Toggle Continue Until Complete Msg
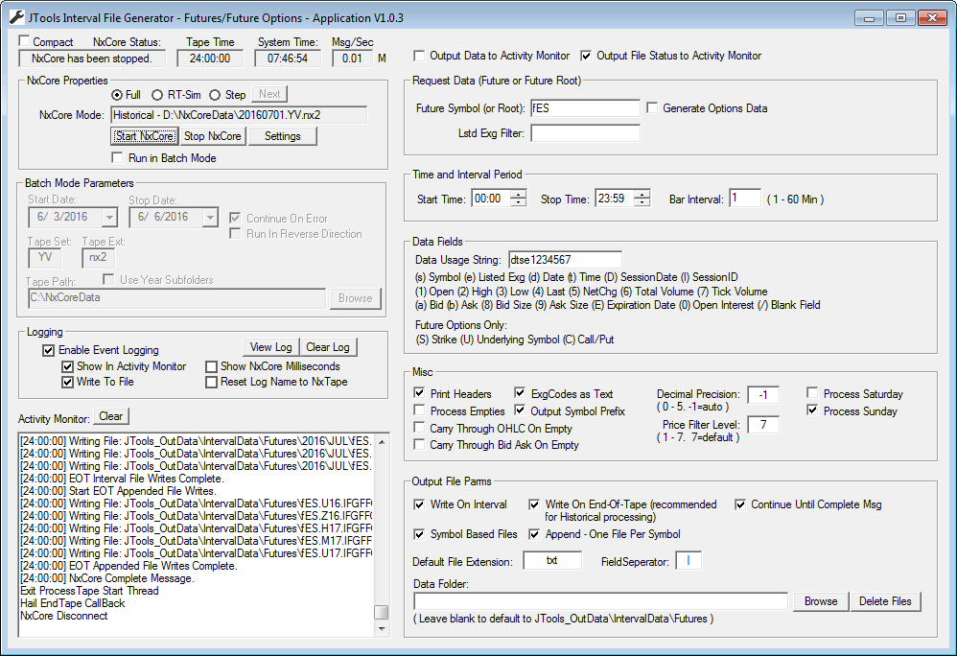The image size is (957, 656). tap(739, 504)
